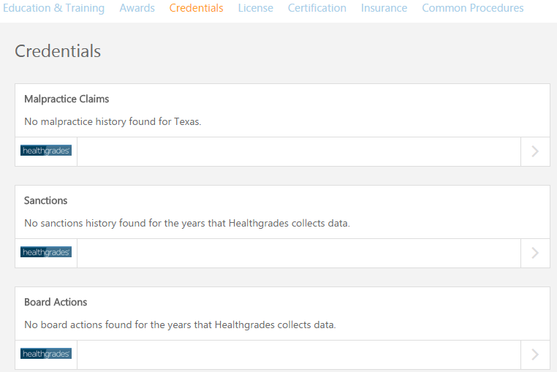
Task: Click Healthgrades logo under Board Actions
Action: tap(46, 354)
